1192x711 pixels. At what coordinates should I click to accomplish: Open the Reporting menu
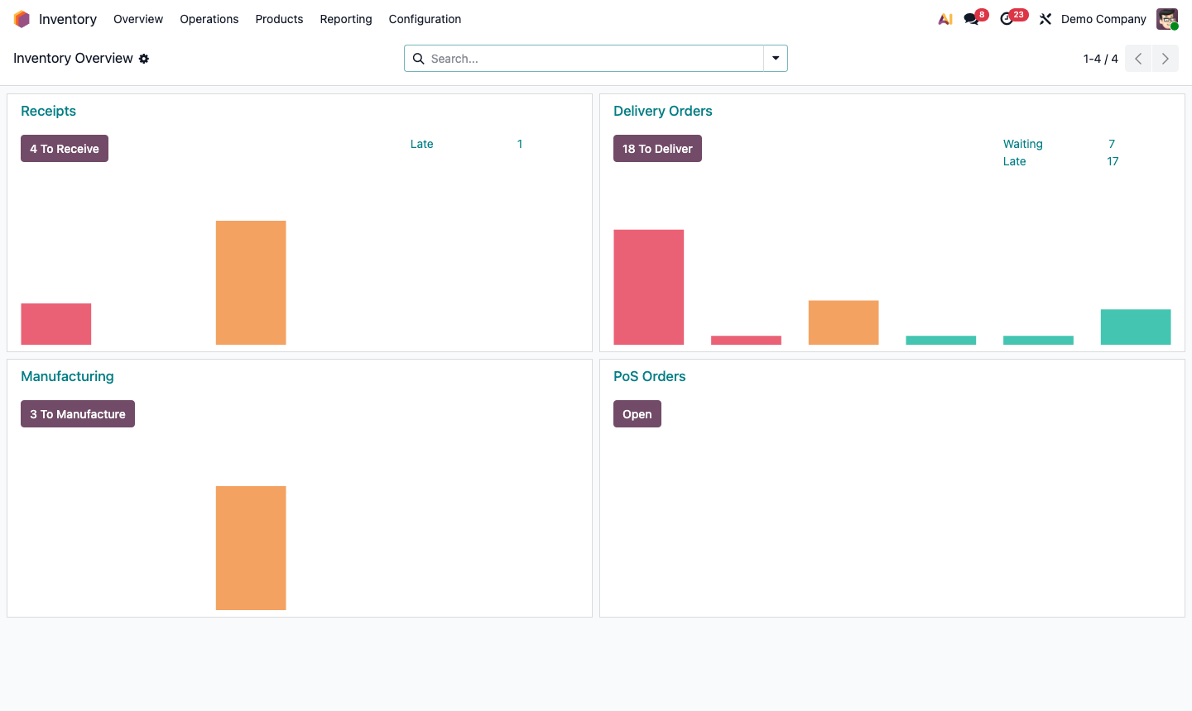click(345, 19)
